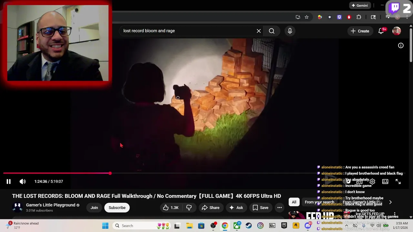Open Gemini in Chrome
The image size is (413, 232).
point(360,5)
